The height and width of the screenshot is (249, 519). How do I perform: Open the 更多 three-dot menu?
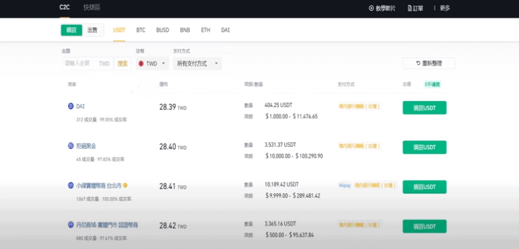(434, 8)
